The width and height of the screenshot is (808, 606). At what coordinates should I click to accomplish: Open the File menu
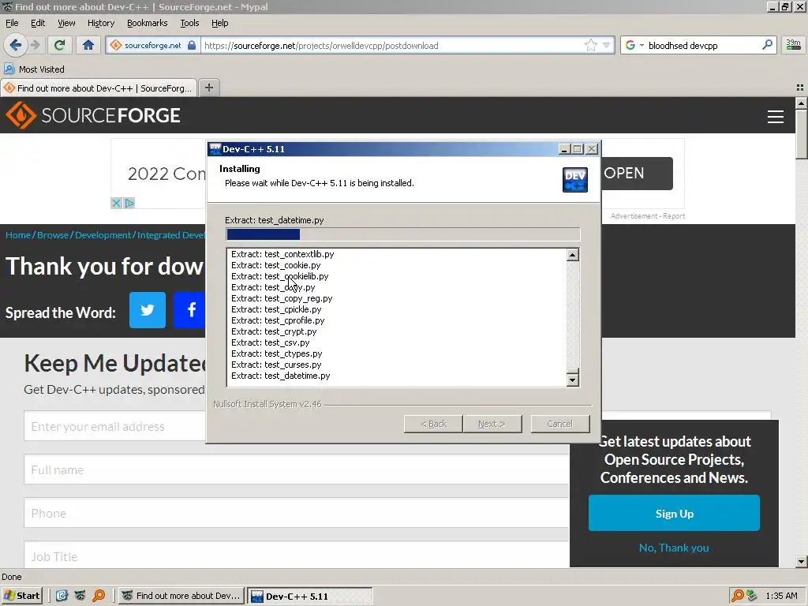(12, 23)
